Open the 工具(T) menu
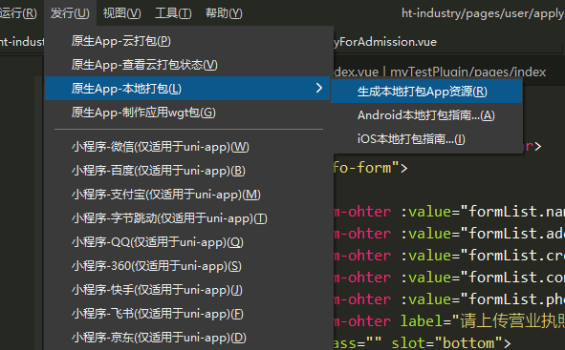The width and height of the screenshot is (565, 350). click(x=173, y=13)
